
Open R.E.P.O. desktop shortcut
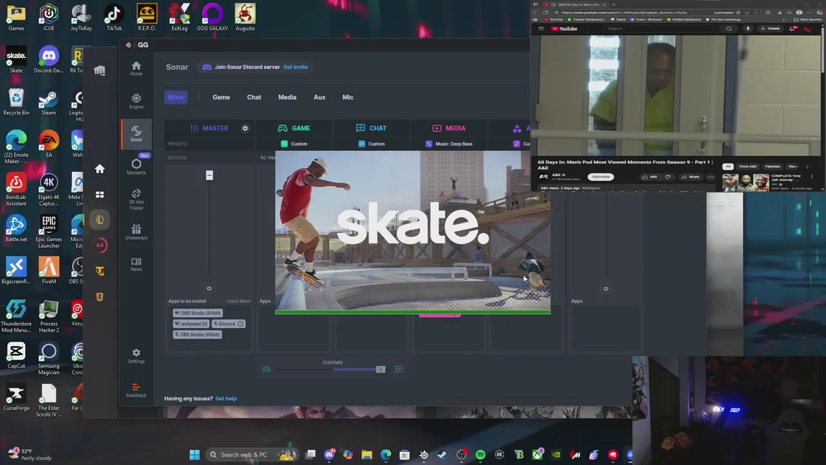[146, 18]
